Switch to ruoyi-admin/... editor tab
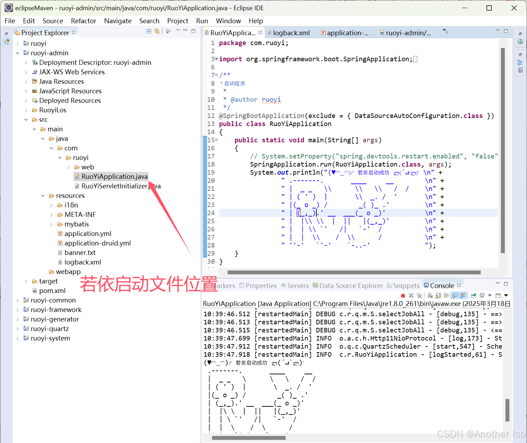Screen dimensions: 527x443 [x=405, y=33]
